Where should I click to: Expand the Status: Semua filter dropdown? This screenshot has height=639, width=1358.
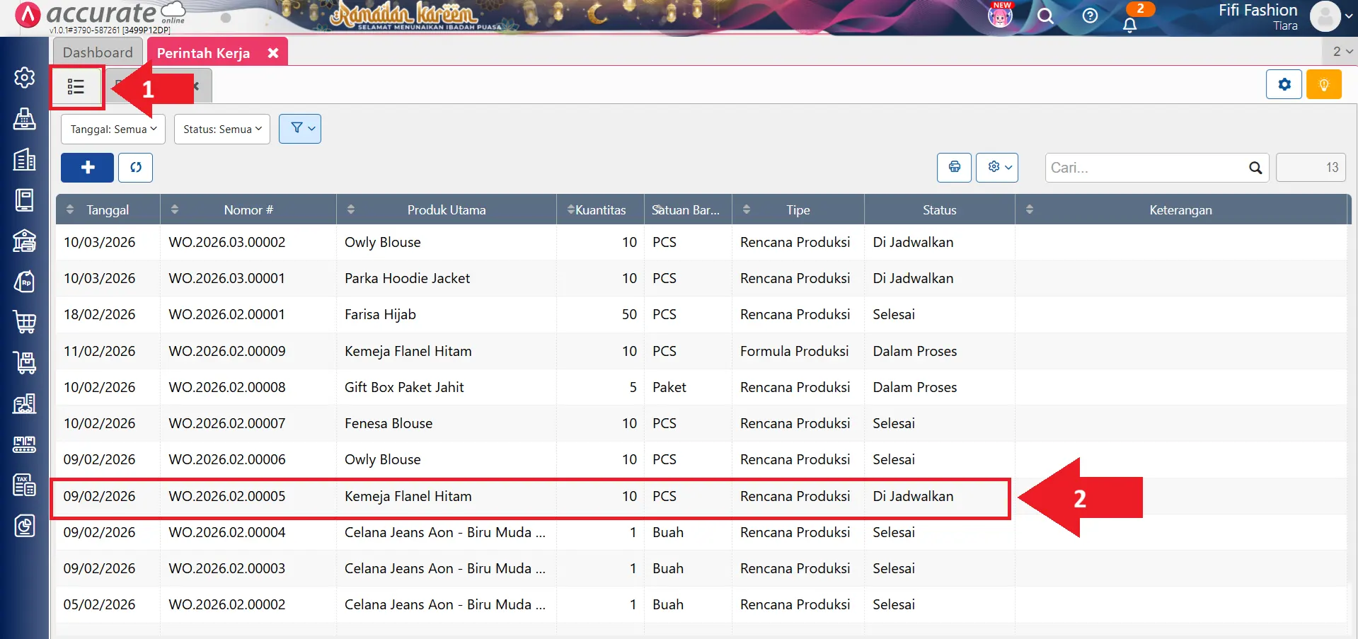[222, 129]
